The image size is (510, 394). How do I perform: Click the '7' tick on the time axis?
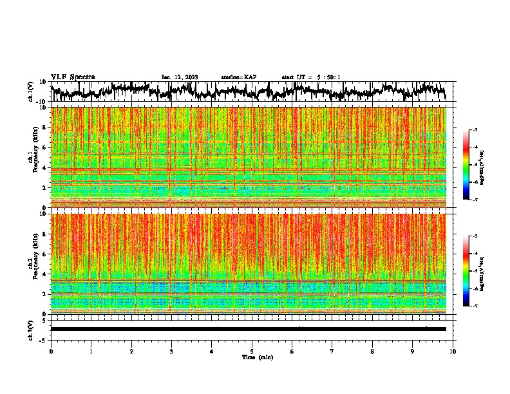pos(332,352)
